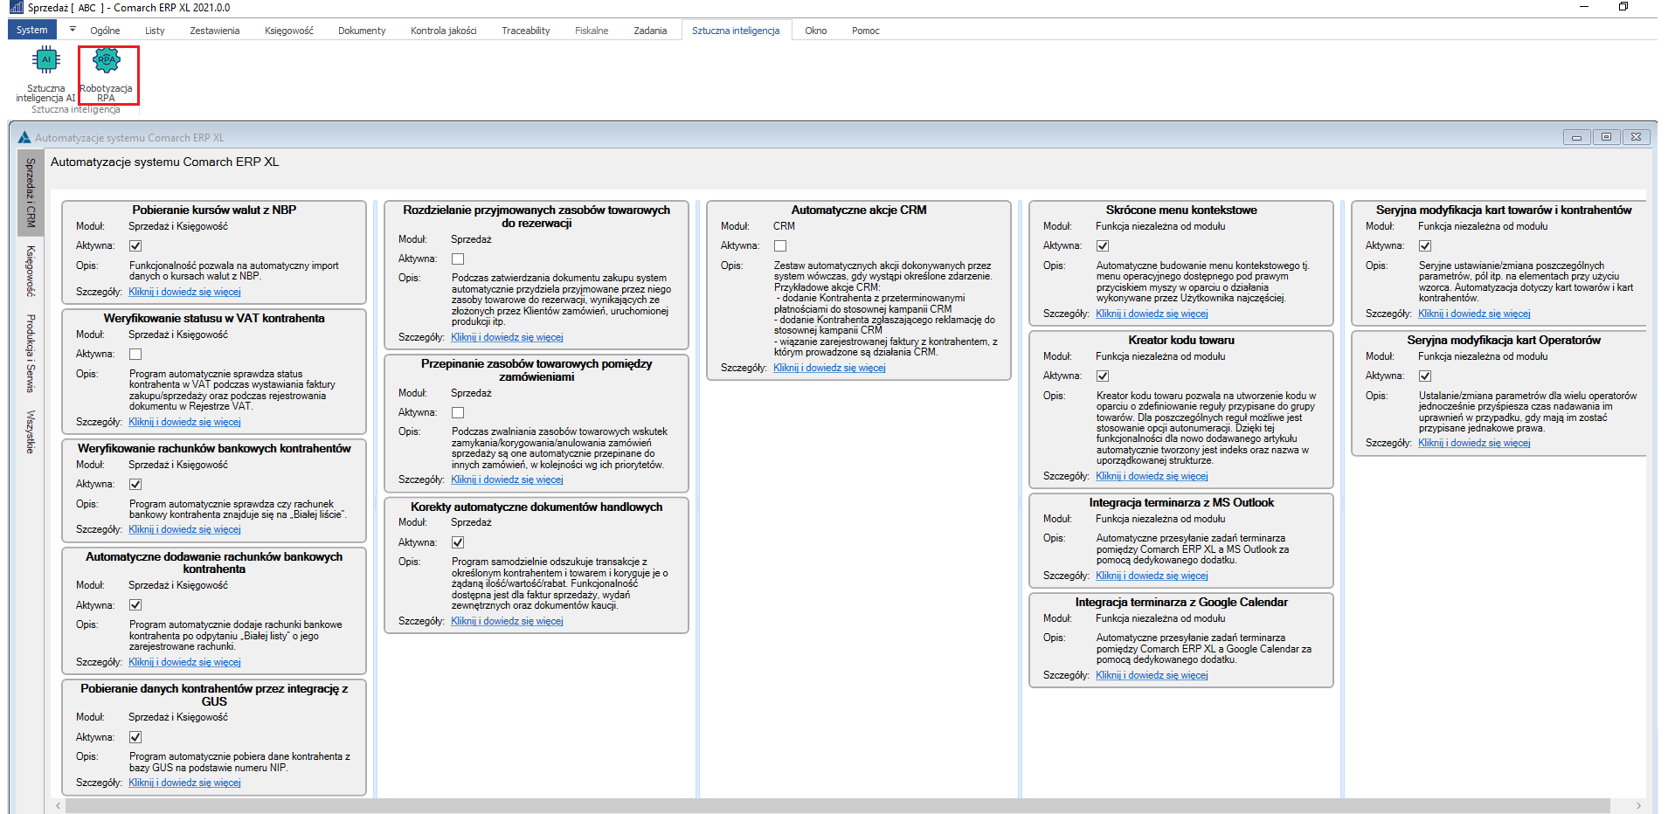
Task: Open details link for Pobieranie kursów walut z NBP
Action: pyautogui.click(x=184, y=293)
